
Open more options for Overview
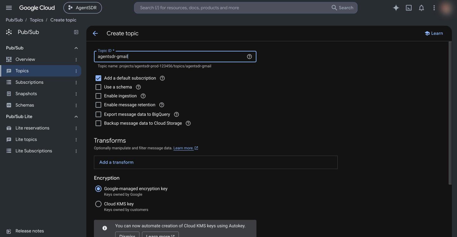[76, 60]
